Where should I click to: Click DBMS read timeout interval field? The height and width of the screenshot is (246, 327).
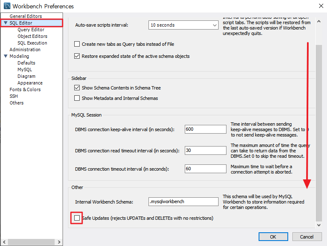coord(205,151)
